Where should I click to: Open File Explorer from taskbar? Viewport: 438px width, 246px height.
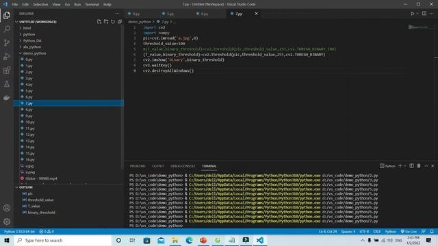[175, 240]
